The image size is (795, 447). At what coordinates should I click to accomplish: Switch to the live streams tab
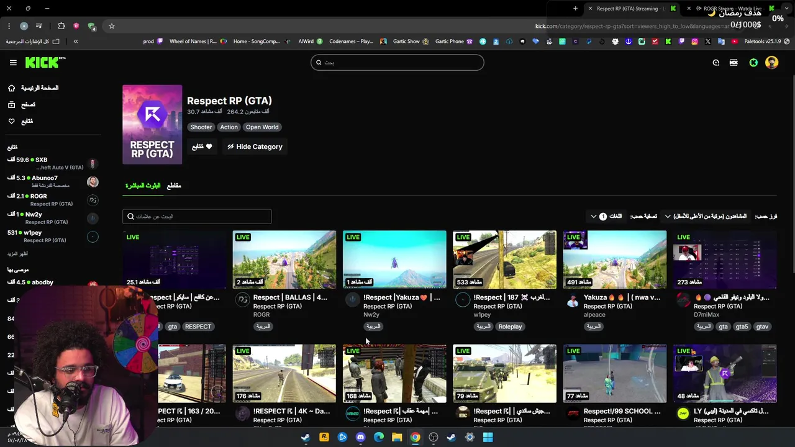143,186
